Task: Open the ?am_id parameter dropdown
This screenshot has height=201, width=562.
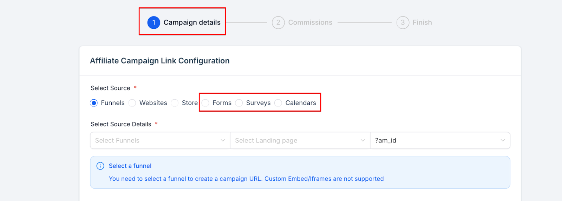Action: click(436, 140)
